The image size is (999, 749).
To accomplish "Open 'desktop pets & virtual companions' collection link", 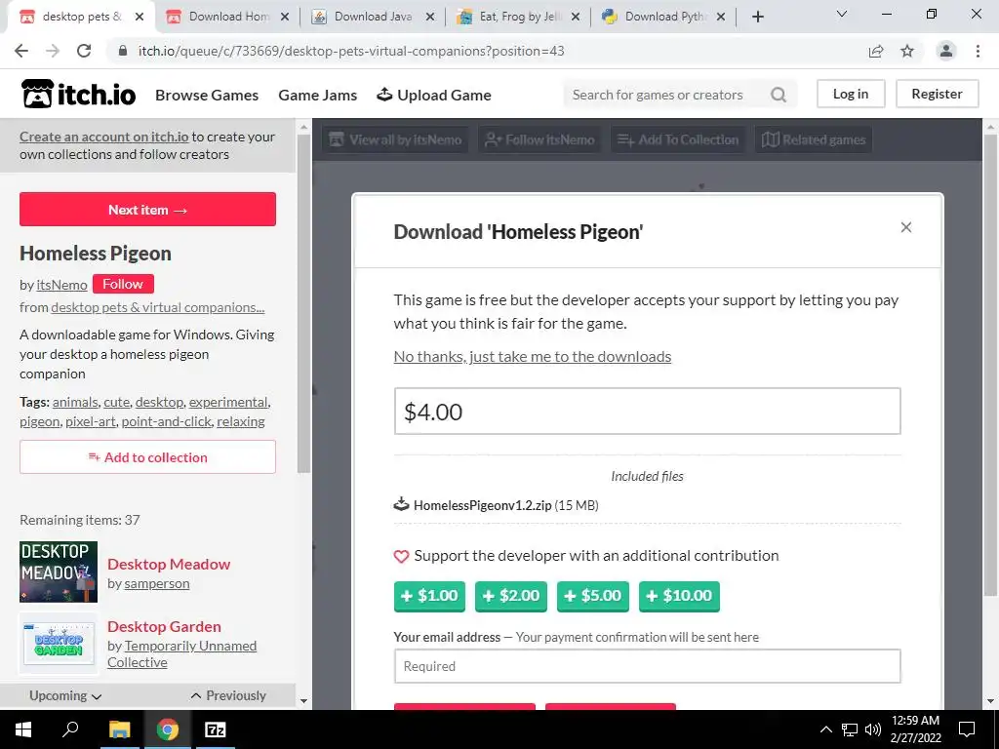I will pyautogui.click(x=158, y=307).
